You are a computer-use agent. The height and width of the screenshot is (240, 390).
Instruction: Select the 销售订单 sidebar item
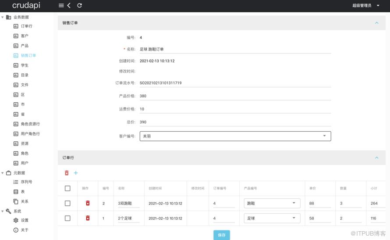coord(25,56)
